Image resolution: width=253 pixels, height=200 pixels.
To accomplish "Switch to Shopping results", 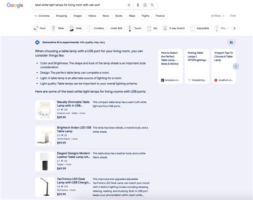I will pyautogui.click(x=61, y=16).
